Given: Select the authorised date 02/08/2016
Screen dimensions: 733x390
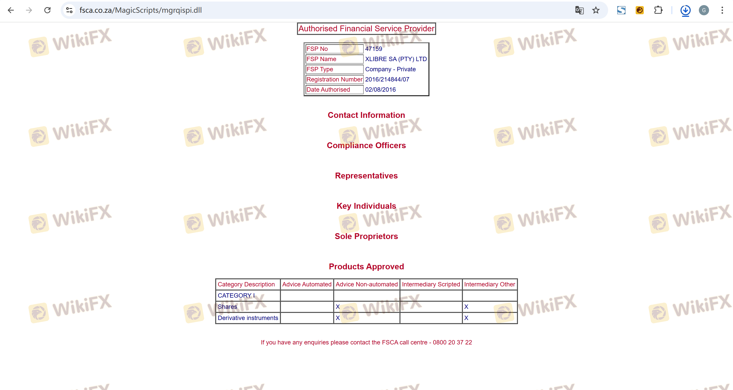Looking at the screenshot, I should click(381, 90).
